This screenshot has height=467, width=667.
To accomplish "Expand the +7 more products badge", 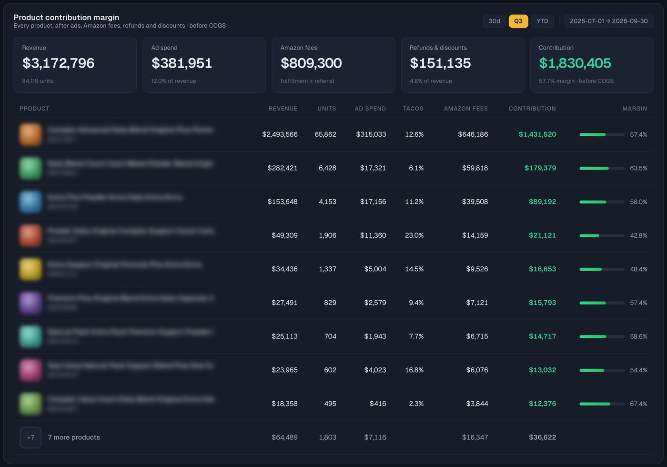I will (x=30, y=437).
